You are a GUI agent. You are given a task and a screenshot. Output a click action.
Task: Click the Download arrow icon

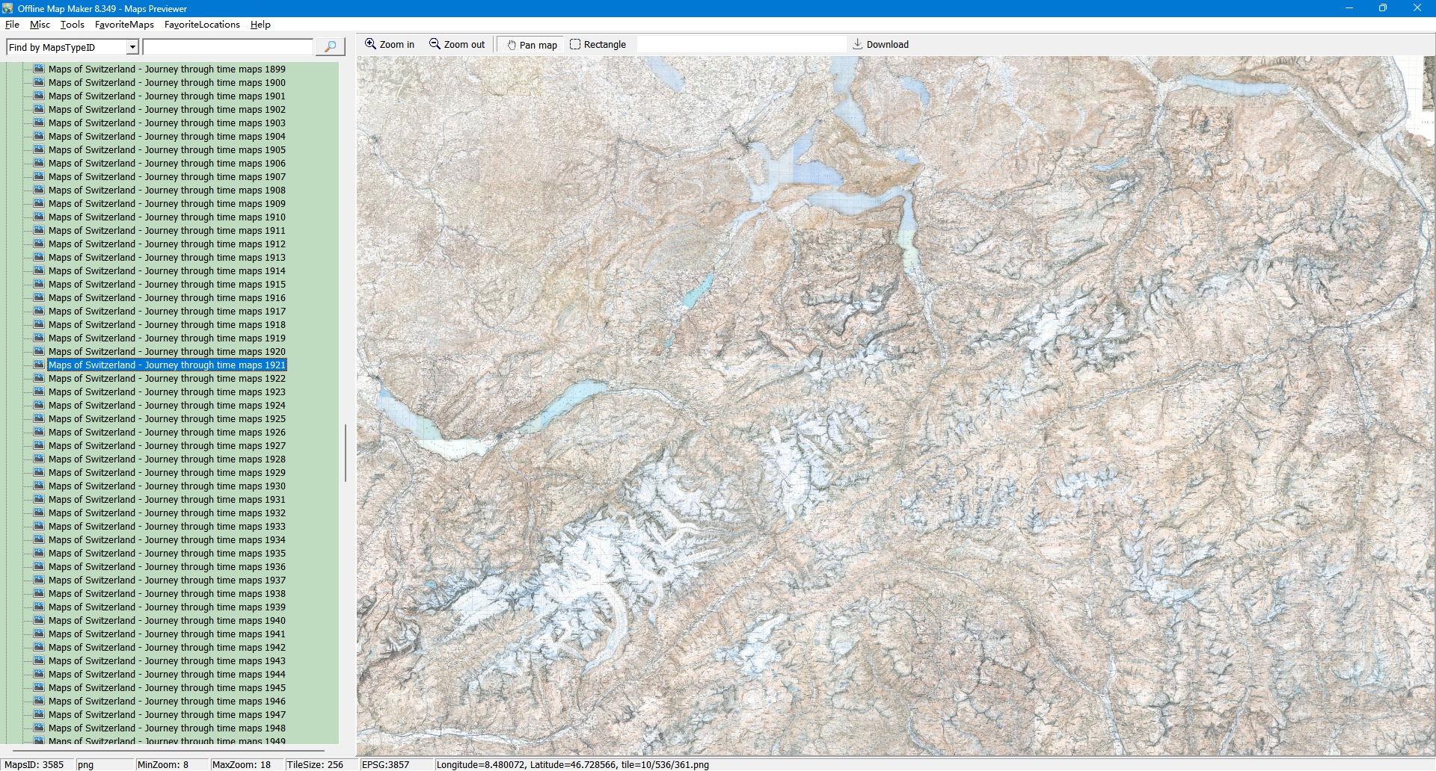pyautogui.click(x=857, y=44)
